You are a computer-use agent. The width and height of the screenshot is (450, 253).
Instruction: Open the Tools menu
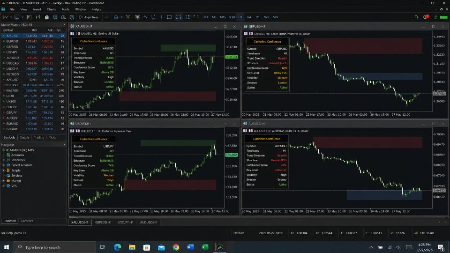point(66,9)
